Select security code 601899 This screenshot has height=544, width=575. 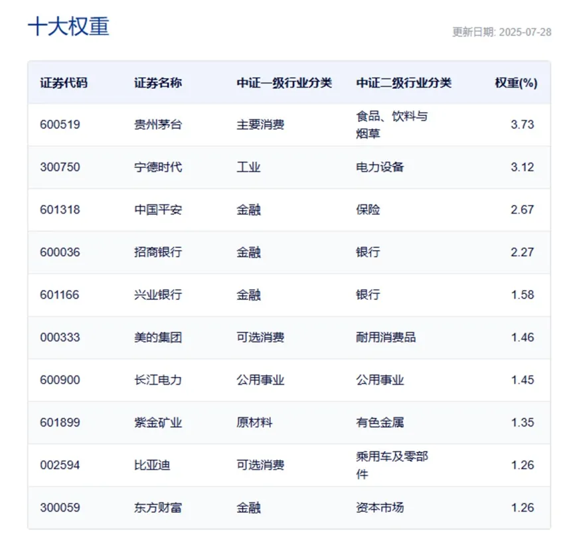click(60, 422)
